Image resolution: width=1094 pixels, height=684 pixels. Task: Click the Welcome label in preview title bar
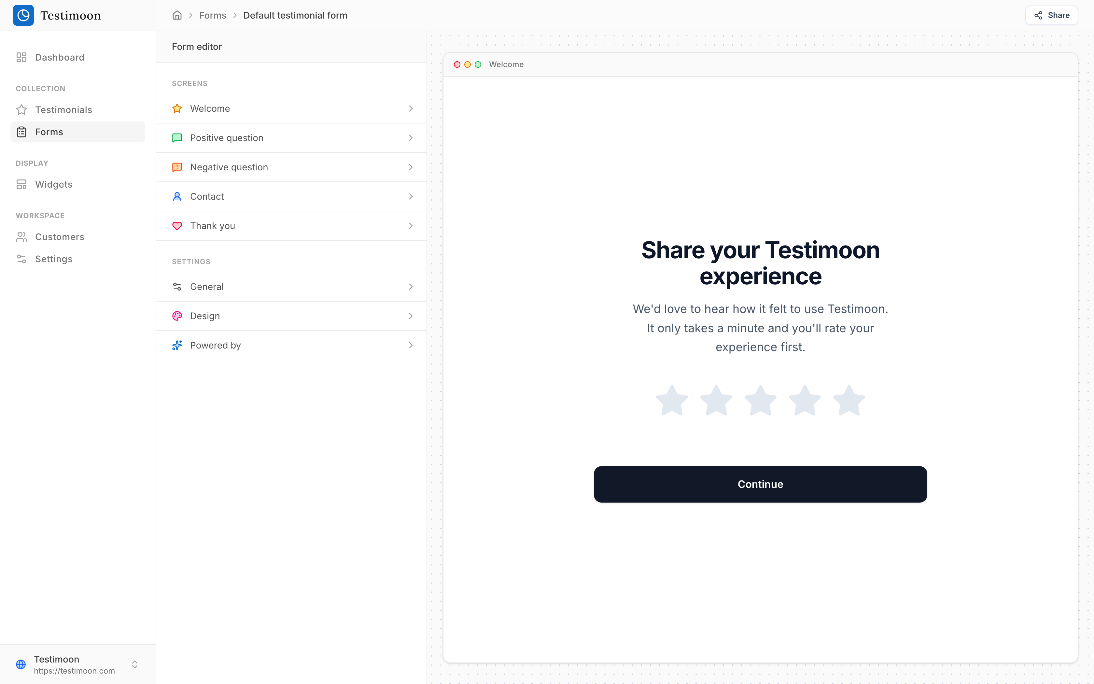pos(506,65)
